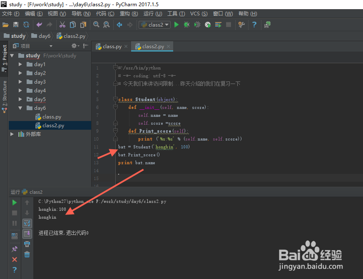Image resolution: width=363 pixels, height=279 pixels.
Task: Rerun class2 in the run panel
Action: tap(14, 202)
